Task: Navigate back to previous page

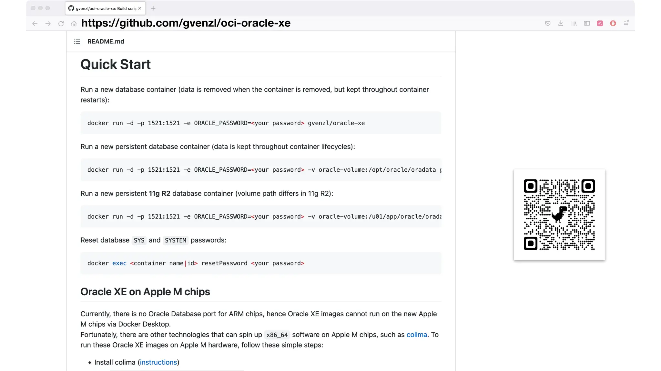Action: click(35, 24)
